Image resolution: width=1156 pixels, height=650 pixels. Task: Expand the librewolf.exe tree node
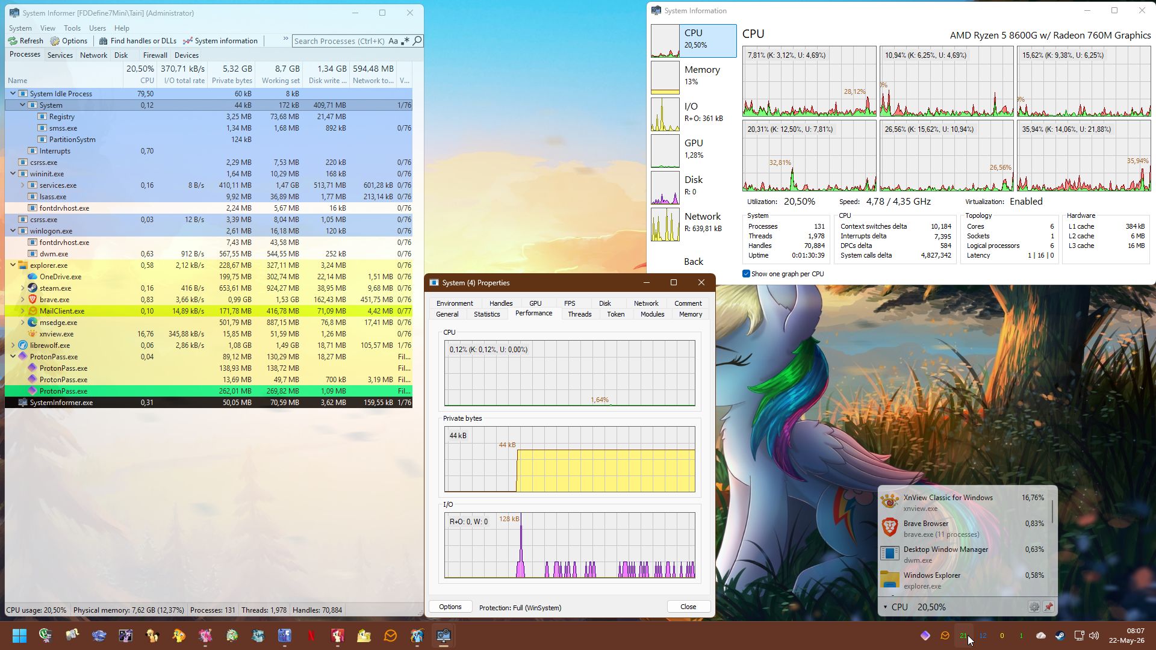coord(13,345)
